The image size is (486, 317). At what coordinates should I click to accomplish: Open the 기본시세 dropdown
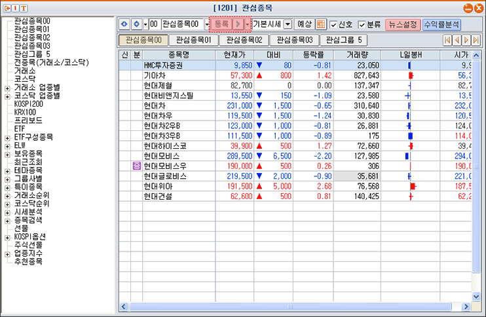coord(270,24)
